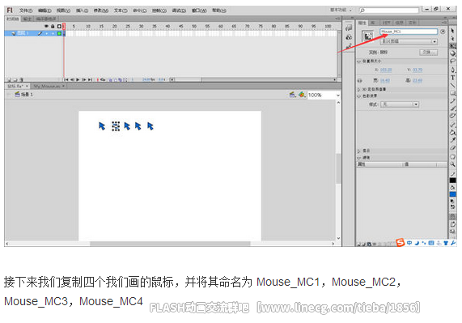The height and width of the screenshot is (323, 462).
Task: Open the Insert menu
Action: [x=82, y=11]
